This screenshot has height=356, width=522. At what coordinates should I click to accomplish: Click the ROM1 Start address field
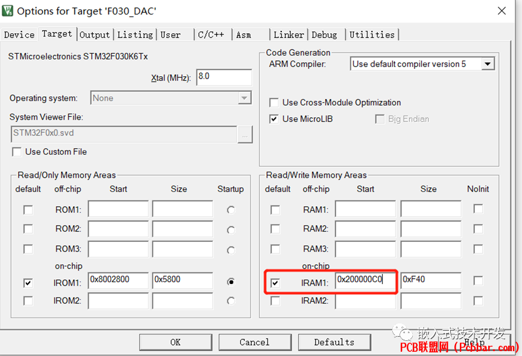(118, 209)
